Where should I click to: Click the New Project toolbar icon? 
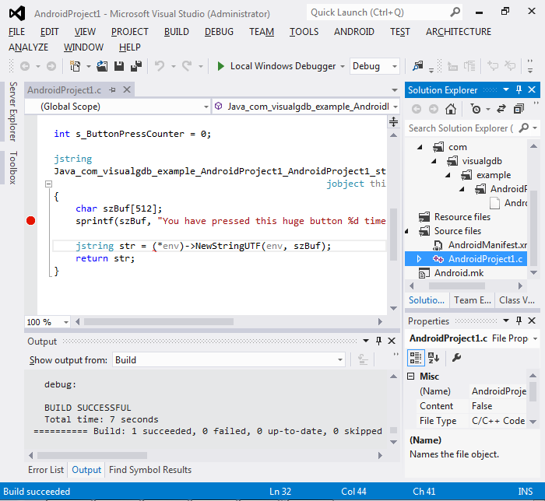tap(75, 66)
